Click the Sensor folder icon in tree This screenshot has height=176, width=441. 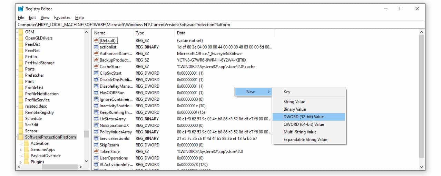point(21,131)
